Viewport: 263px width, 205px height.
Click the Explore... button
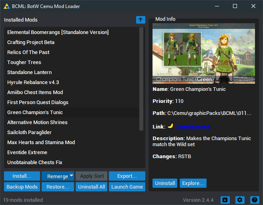(x=193, y=183)
